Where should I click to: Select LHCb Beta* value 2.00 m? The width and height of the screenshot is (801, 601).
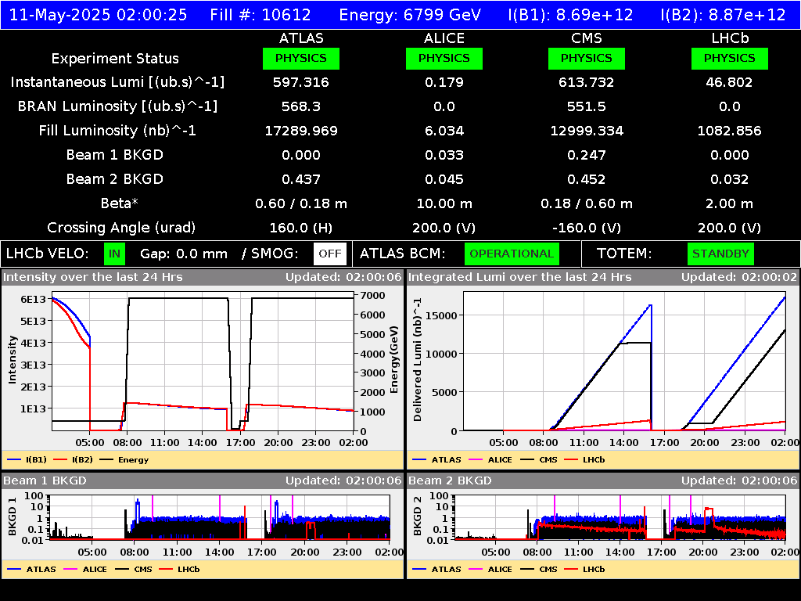click(730, 203)
